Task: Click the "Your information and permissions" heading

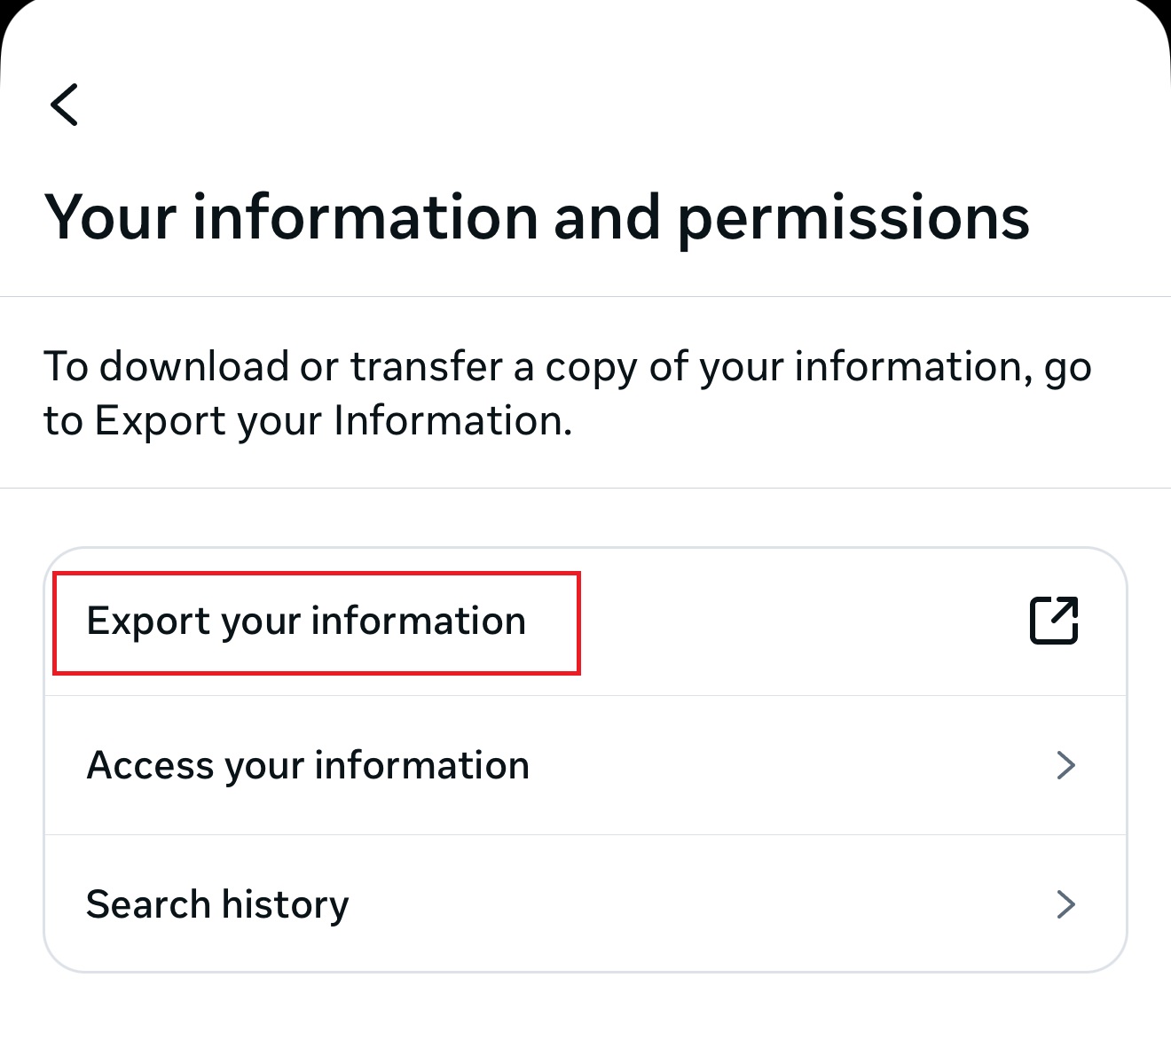Action: point(537,217)
